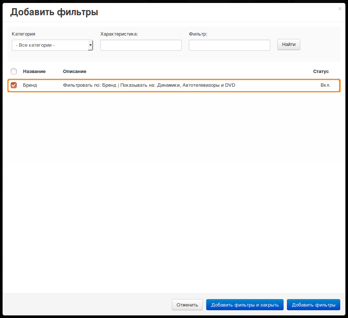The width and height of the screenshot is (348, 318).
Task: Click the Характеристика: field label
Action: click(x=119, y=34)
